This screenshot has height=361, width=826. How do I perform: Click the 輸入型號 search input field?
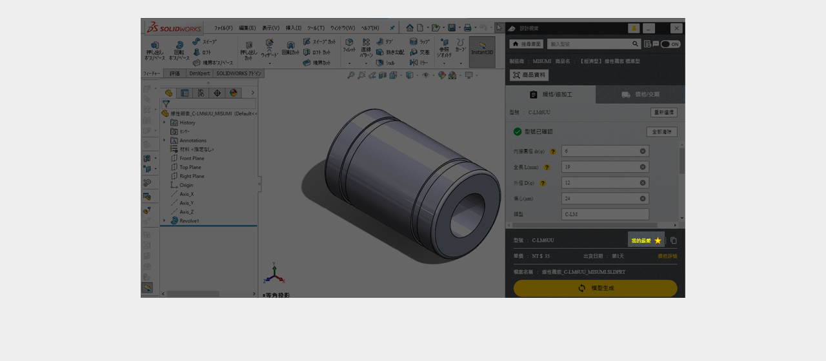(589, 44)
